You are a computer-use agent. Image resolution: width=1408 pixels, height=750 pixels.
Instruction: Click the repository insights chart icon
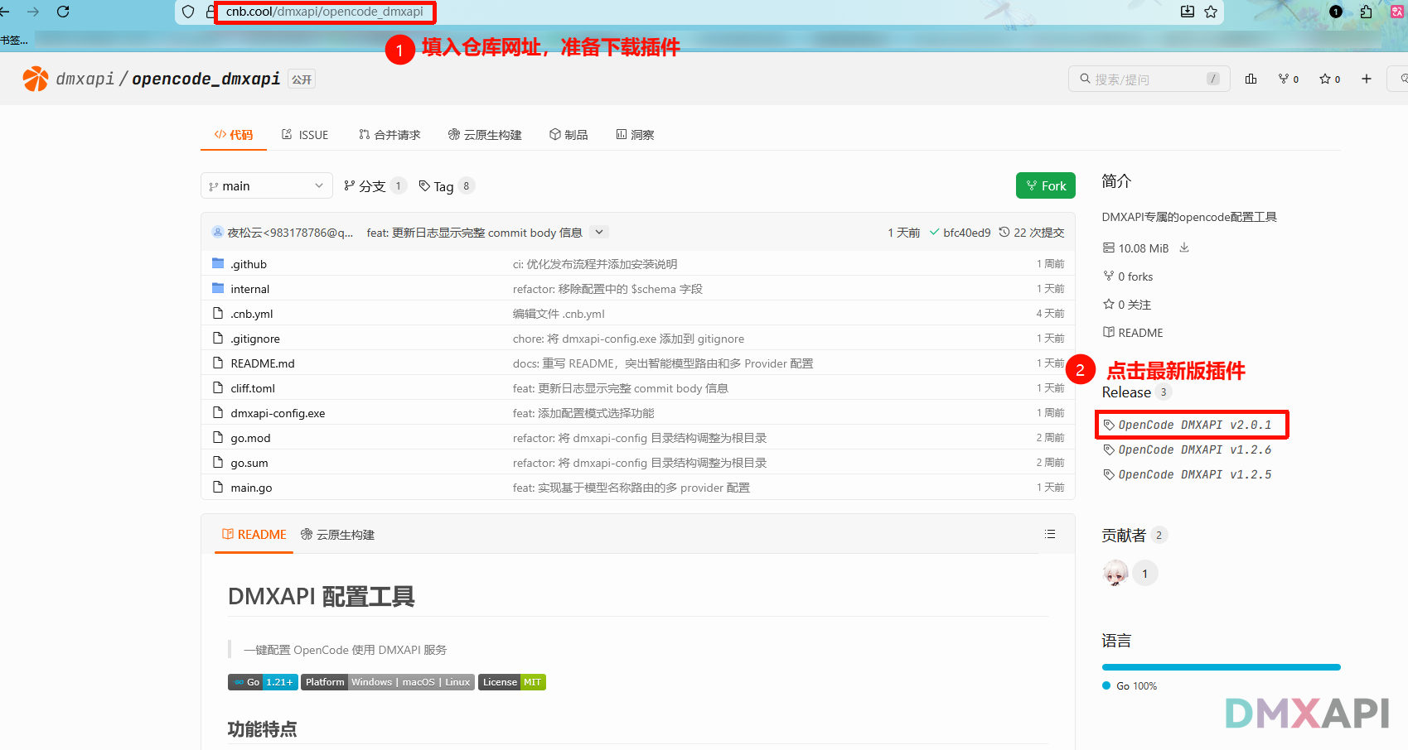pyautogui.click(x=1251, y=79)
